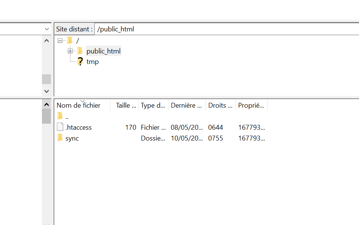
Task: Click the parent directory folder icon
Action: pyautogui.click(x=60, y=116)
